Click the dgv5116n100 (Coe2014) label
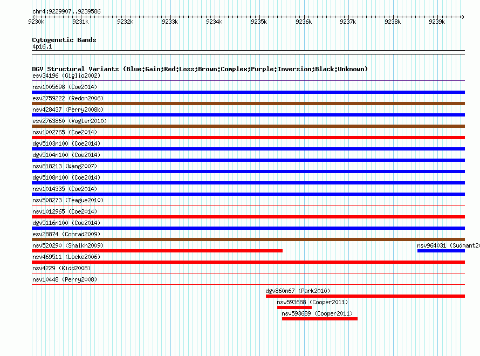Image resolution: width=480 pixels, height=356 pixels. point(66,223)
